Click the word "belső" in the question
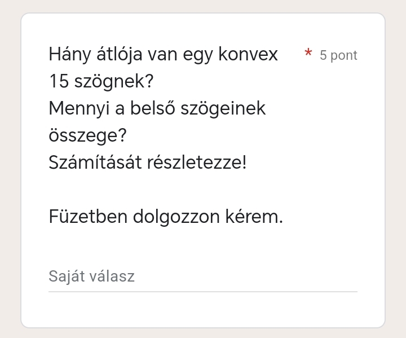This screenshot has width=406, height=338. click(152, 108)
